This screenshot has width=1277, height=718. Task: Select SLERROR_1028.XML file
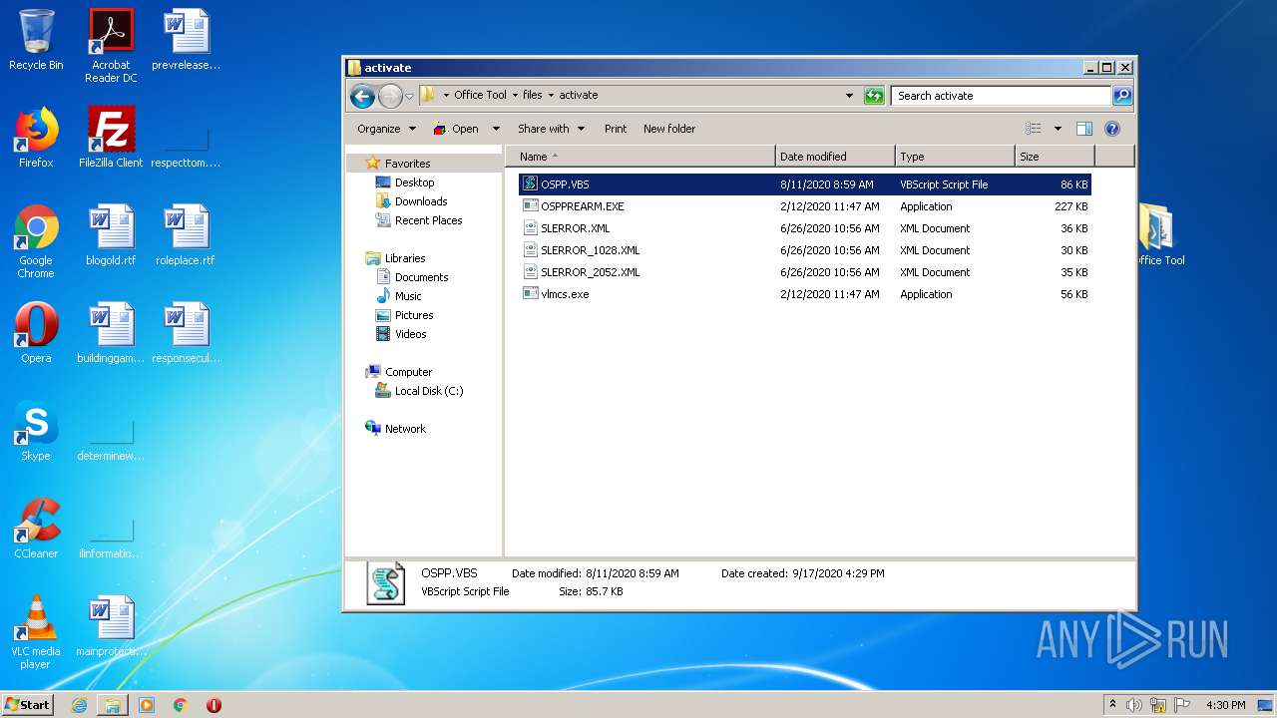coord(805,250)
